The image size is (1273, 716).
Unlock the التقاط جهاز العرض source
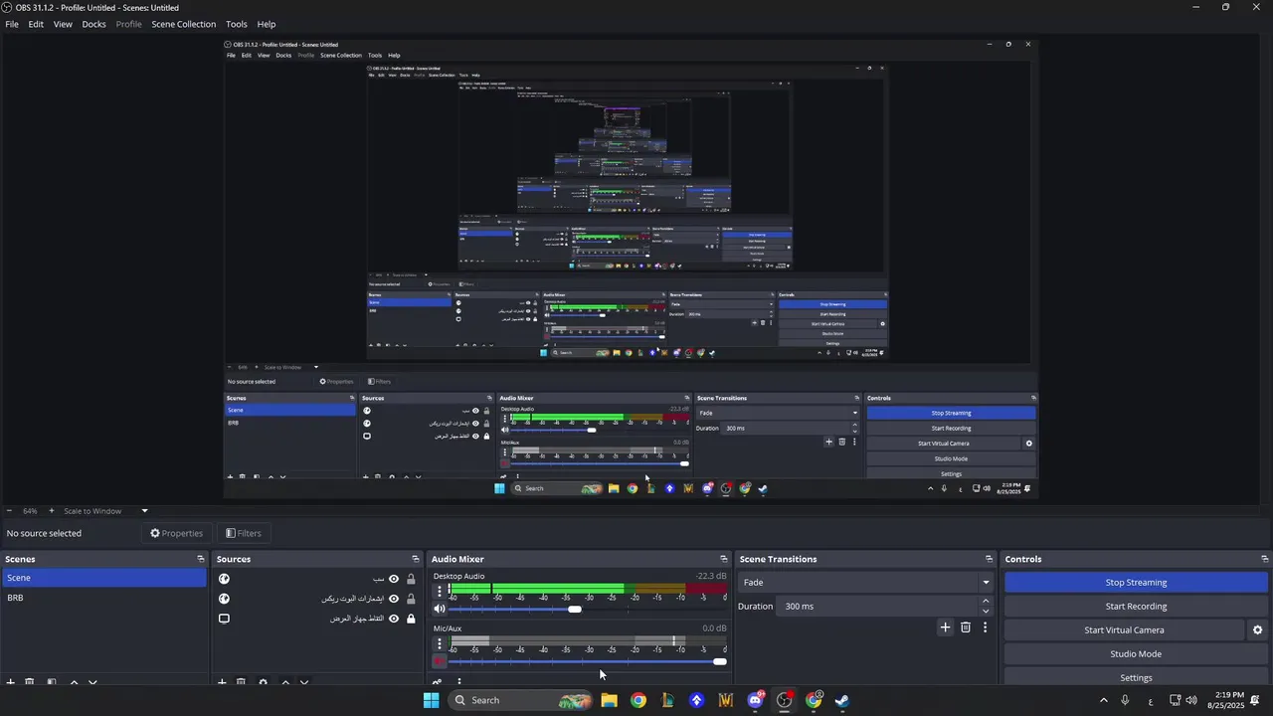pyautogui.click(x=411, y=619)
